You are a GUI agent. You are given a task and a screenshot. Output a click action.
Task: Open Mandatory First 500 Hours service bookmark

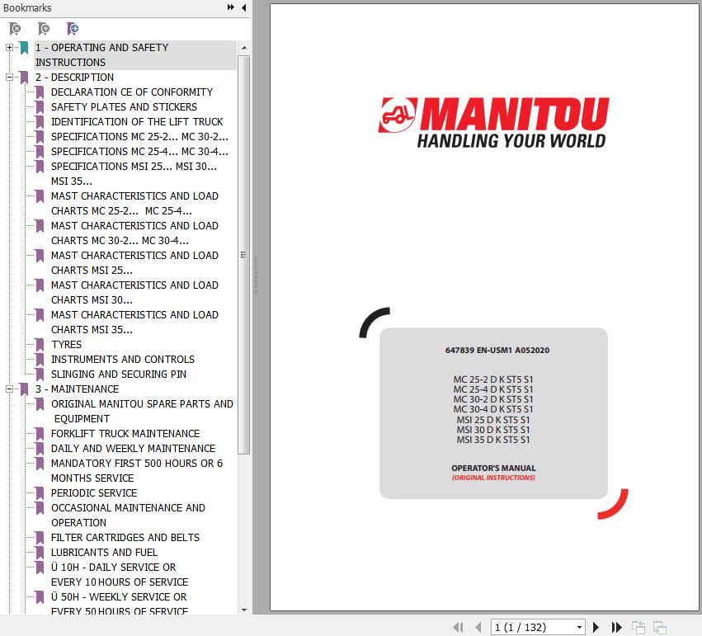tap(137, 470)
